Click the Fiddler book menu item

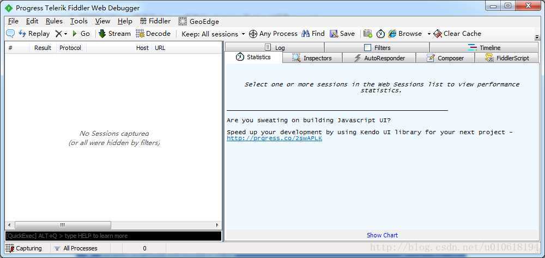click(x=155, y=21)
